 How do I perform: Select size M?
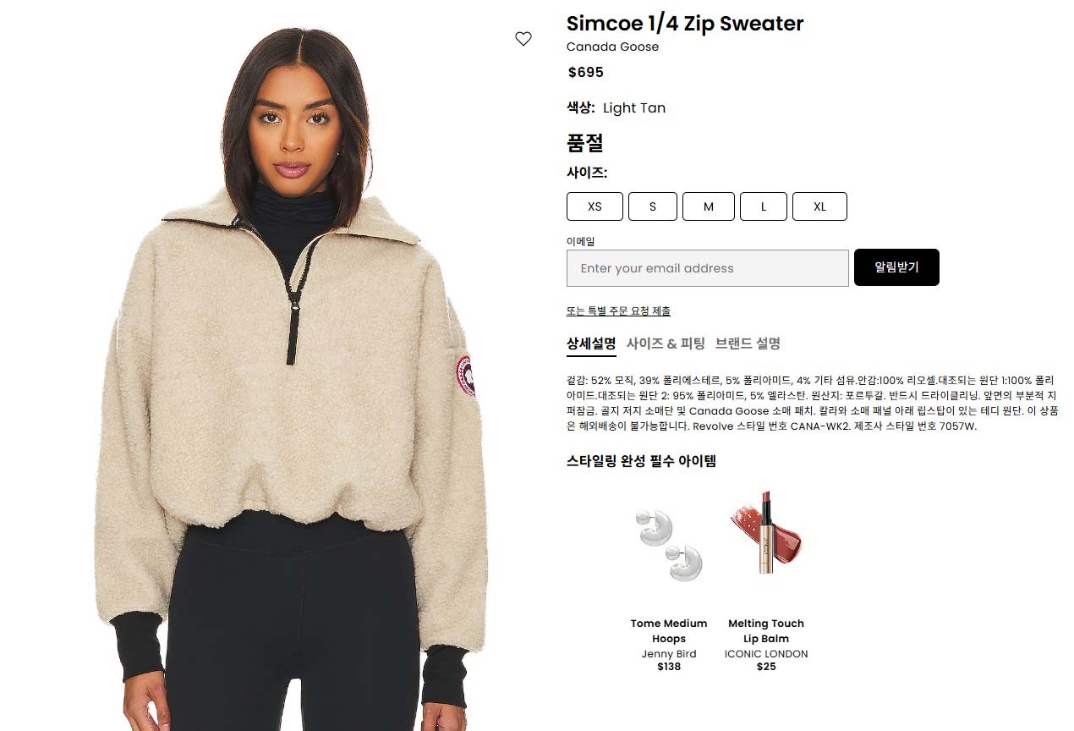[709, 206]
